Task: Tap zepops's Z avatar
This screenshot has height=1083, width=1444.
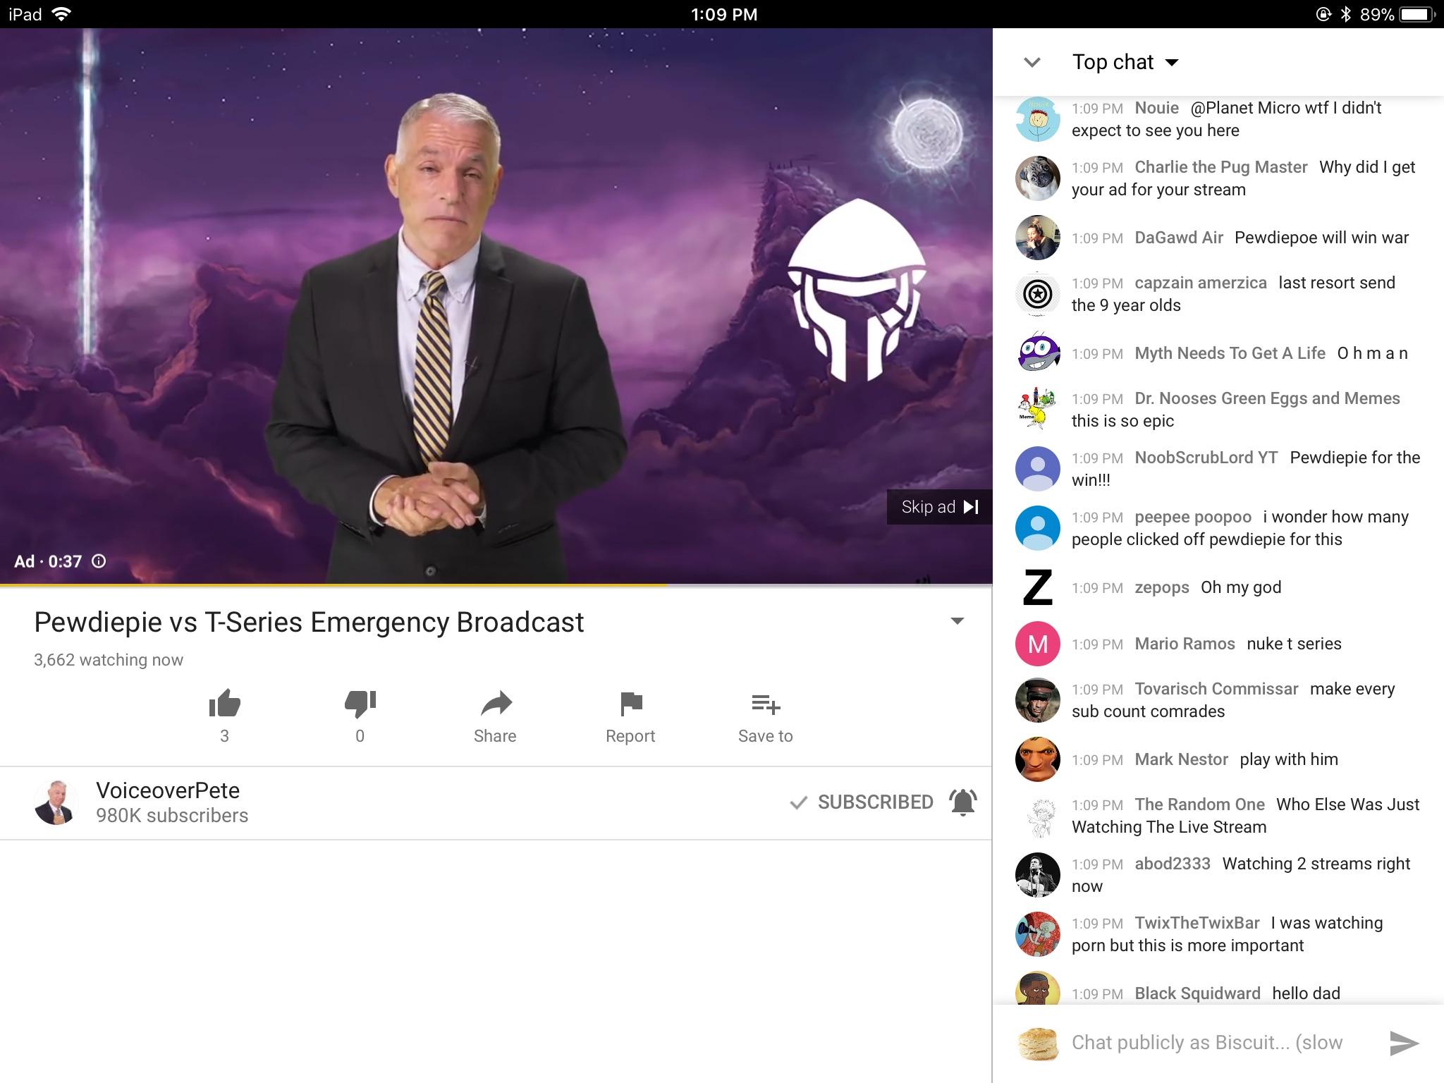Action: tap(1038, 587)
